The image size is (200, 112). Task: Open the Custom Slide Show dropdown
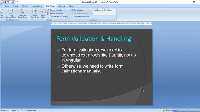23,14
